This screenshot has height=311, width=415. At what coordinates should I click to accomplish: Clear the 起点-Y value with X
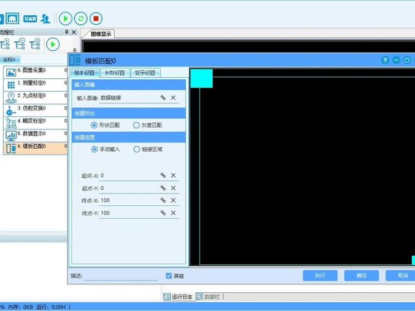tap(173, 188)
